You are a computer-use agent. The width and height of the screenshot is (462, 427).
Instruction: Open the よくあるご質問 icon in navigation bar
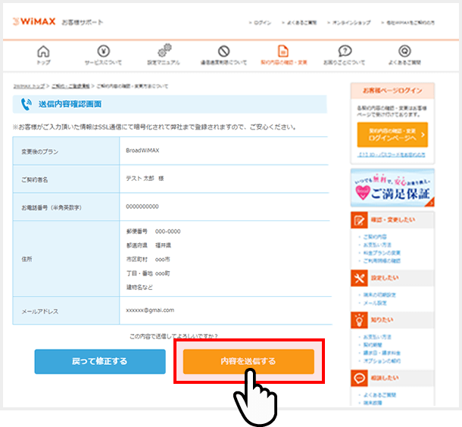tap(405, 52)
